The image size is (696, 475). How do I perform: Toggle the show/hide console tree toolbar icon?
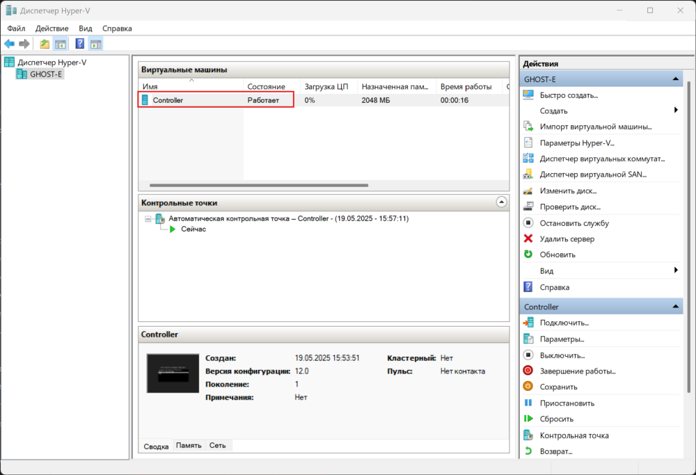coord(61,44)
